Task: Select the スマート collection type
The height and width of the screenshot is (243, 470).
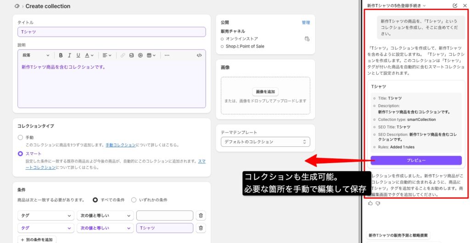Action: (x=20, y=154)
